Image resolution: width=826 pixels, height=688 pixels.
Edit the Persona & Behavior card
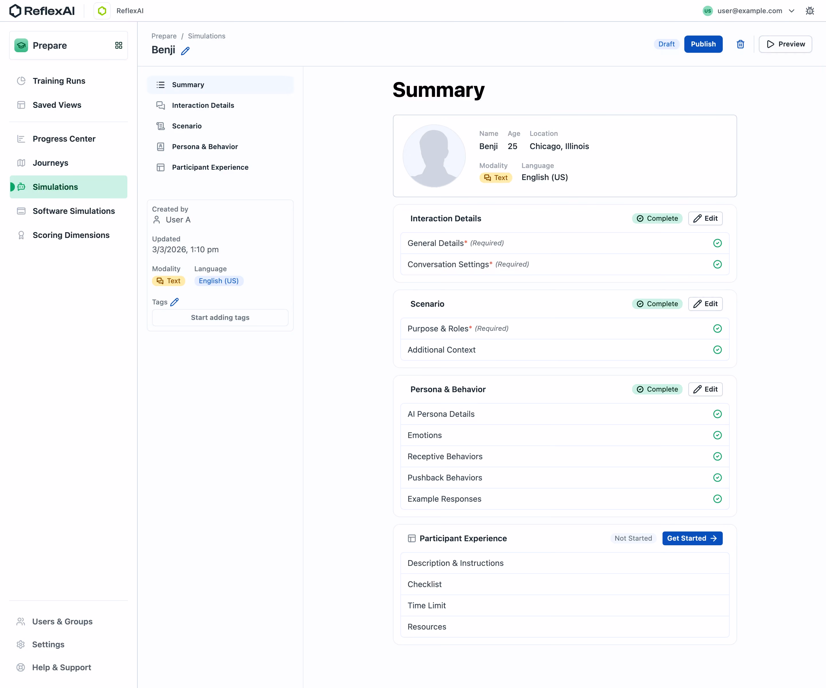(705, 389)
